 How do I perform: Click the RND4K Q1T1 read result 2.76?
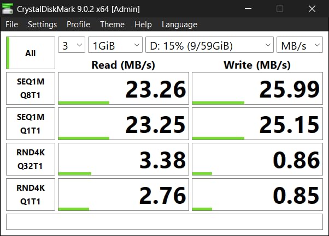coord(124,195)
